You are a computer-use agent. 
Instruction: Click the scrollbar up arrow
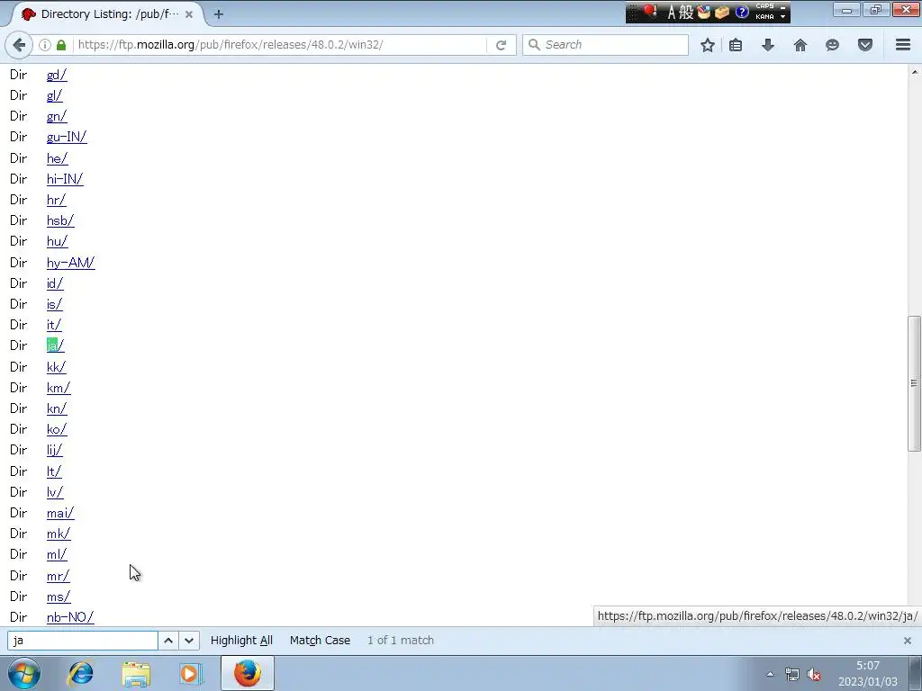coord(914,72)
